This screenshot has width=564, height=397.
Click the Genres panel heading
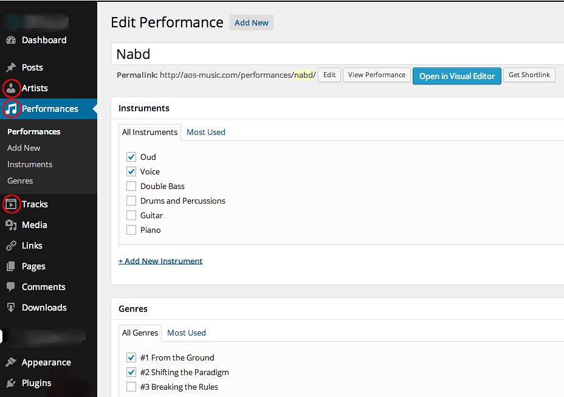(x=133, y=309)
